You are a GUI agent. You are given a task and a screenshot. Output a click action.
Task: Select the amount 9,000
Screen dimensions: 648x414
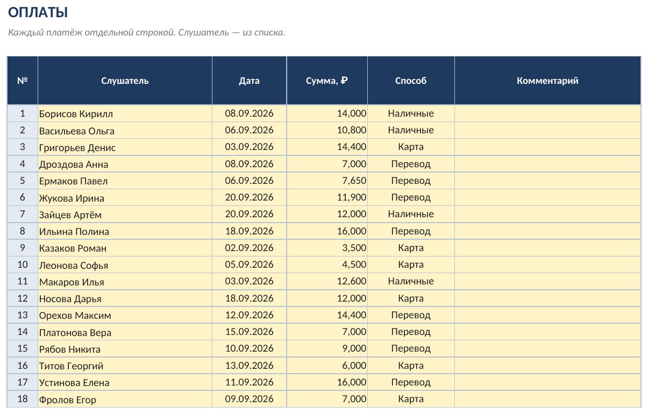pos(327,348)
